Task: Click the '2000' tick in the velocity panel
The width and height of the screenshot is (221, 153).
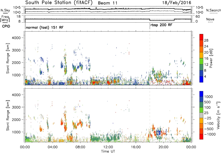Action: pyautogui.click(x=16, y=120)
